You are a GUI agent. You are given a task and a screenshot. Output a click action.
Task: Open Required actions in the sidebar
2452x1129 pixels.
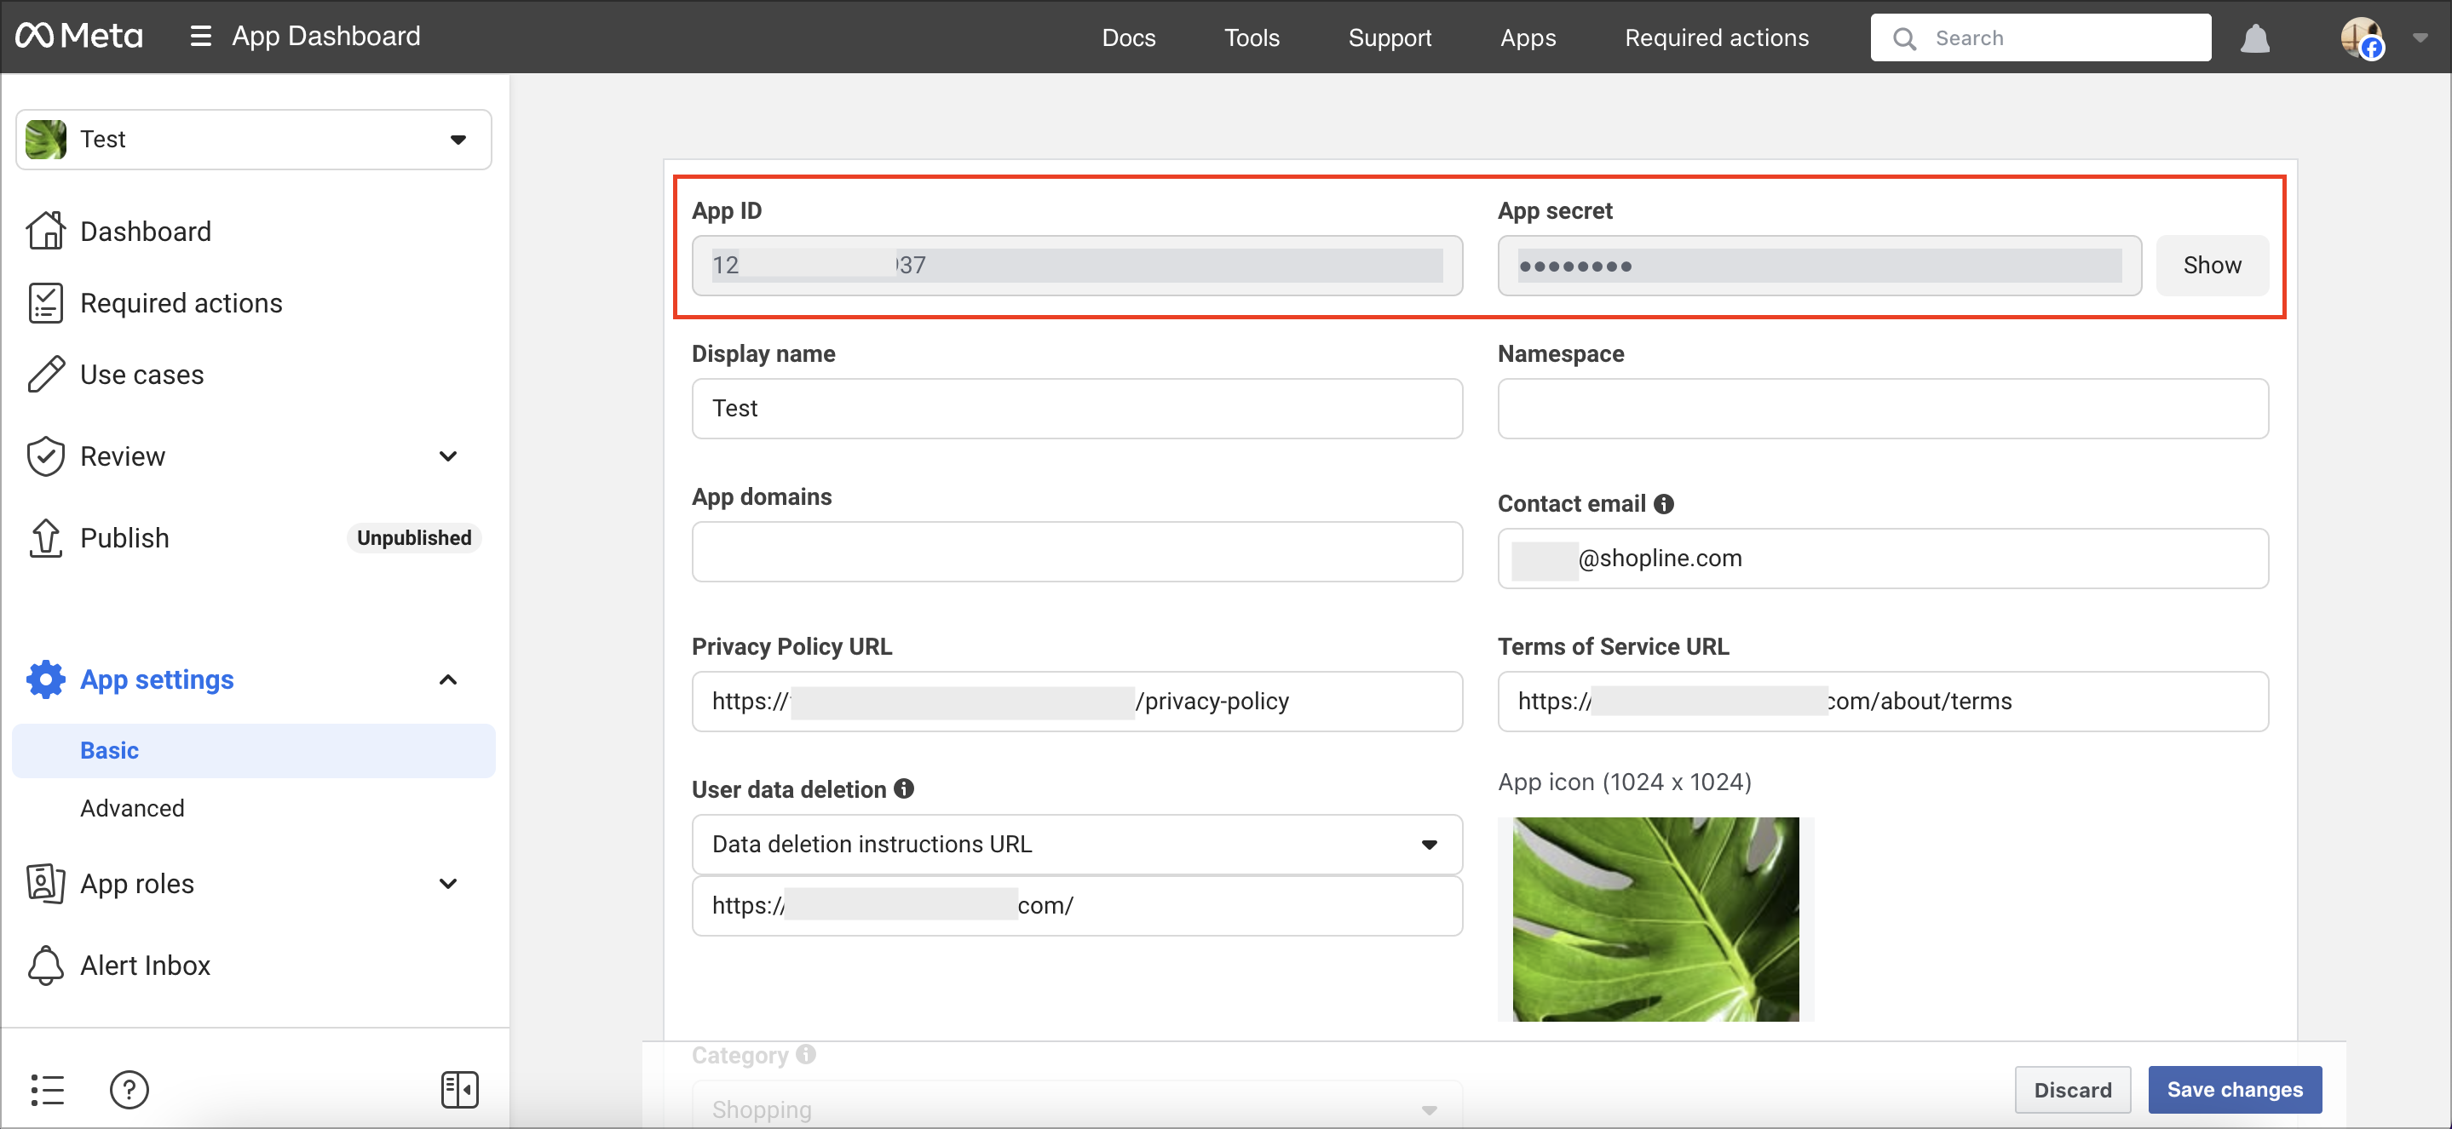tap(181, 303)
